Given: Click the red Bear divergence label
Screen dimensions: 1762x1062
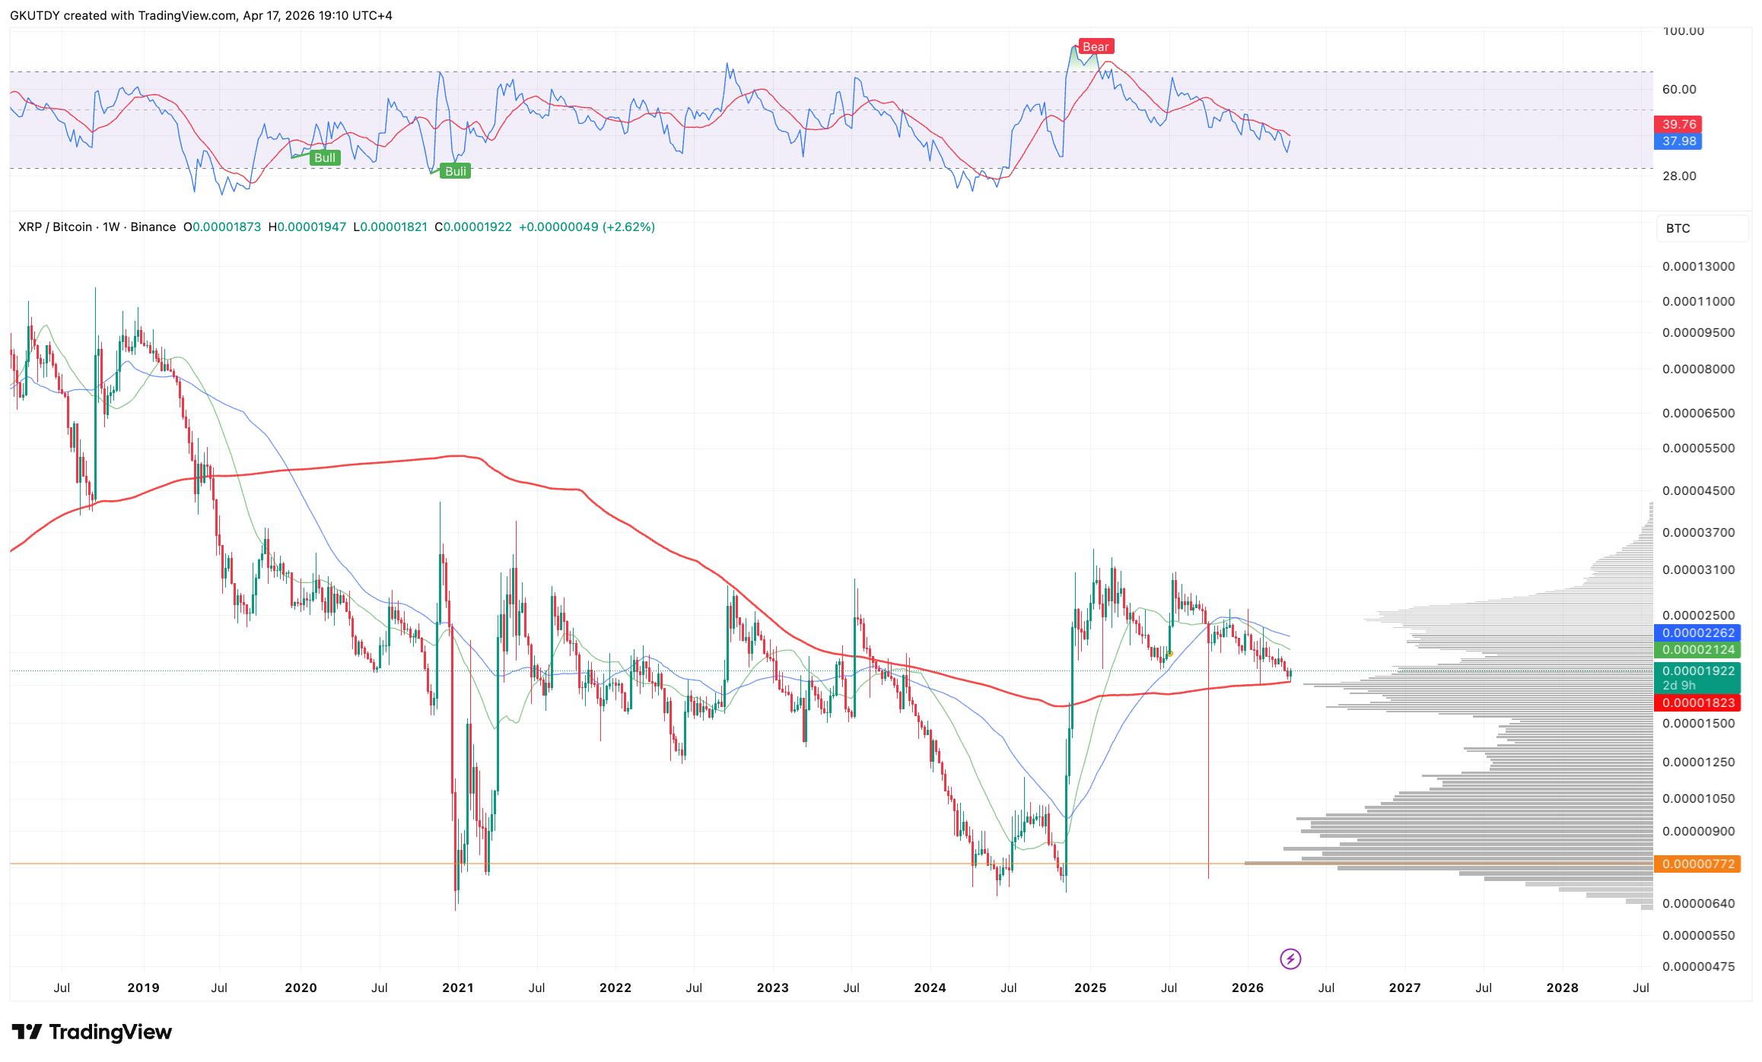Looking at the screenshot, I should [1096, 47].
